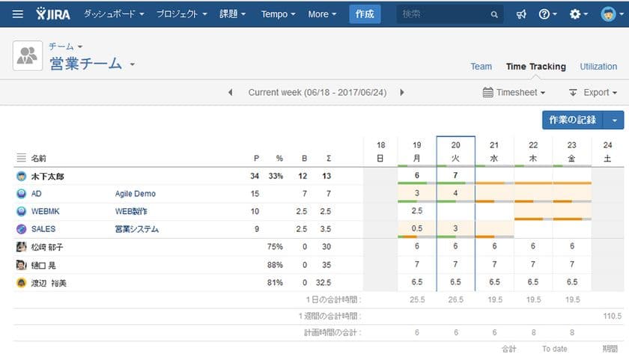The image size is (629, 354).
Task: Open the hamburger sidebar menu
Action: click(x=18, y=14)
